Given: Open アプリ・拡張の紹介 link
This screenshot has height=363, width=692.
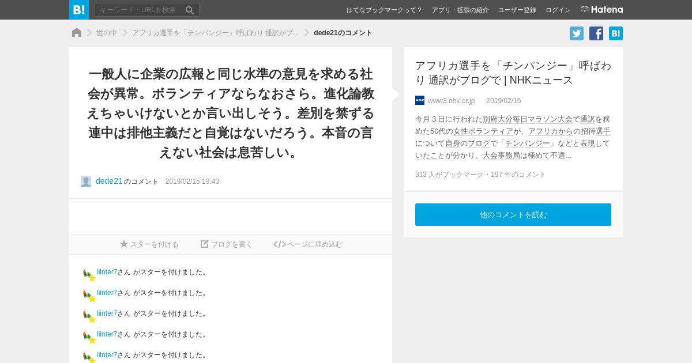Looking at the screenshot, I should [x=460, y=10].
